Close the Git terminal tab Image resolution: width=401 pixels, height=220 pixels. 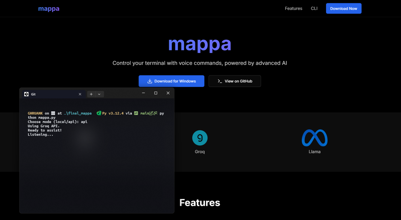point(80,94)
